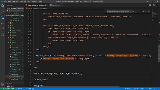
Task: Expand the vendor folder
Action: (15, 43)
